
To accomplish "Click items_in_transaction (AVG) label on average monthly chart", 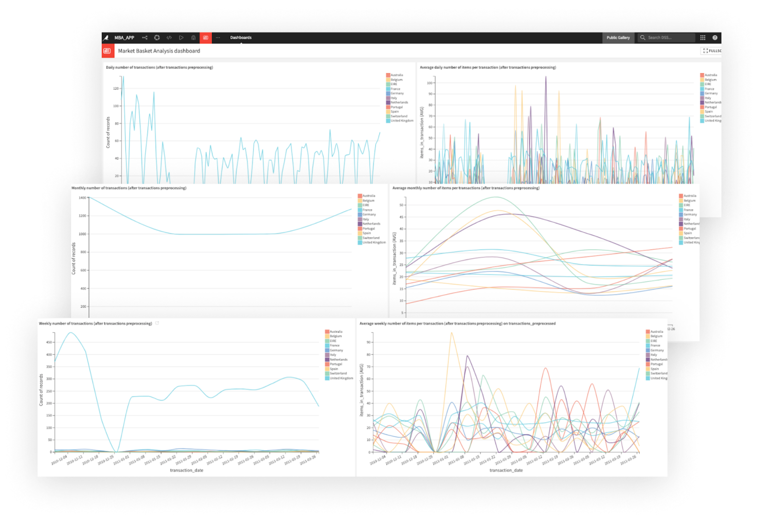I will [394, 259].
